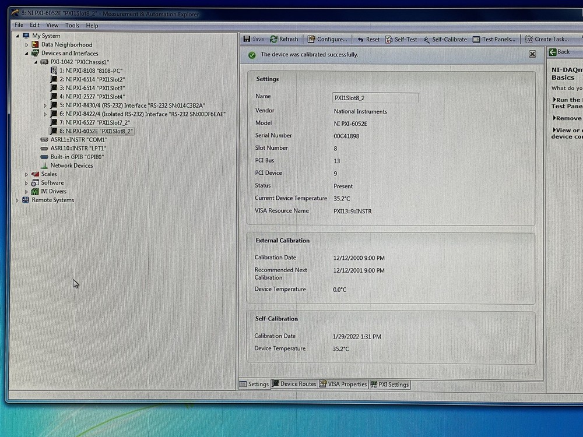Click the My System computer icon
This screenshot has height=437, width=583.
coord(26,36)
